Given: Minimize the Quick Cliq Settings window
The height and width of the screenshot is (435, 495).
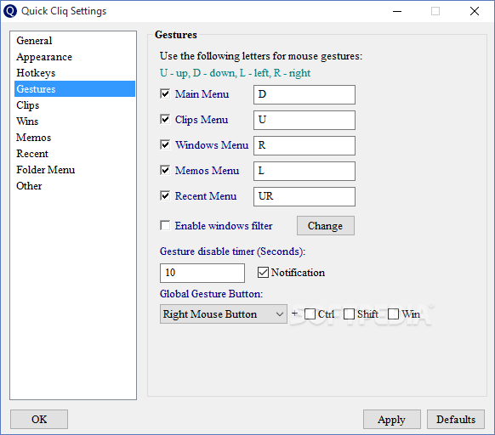Looking at the screenshot, I should click(x=397, y=11).
